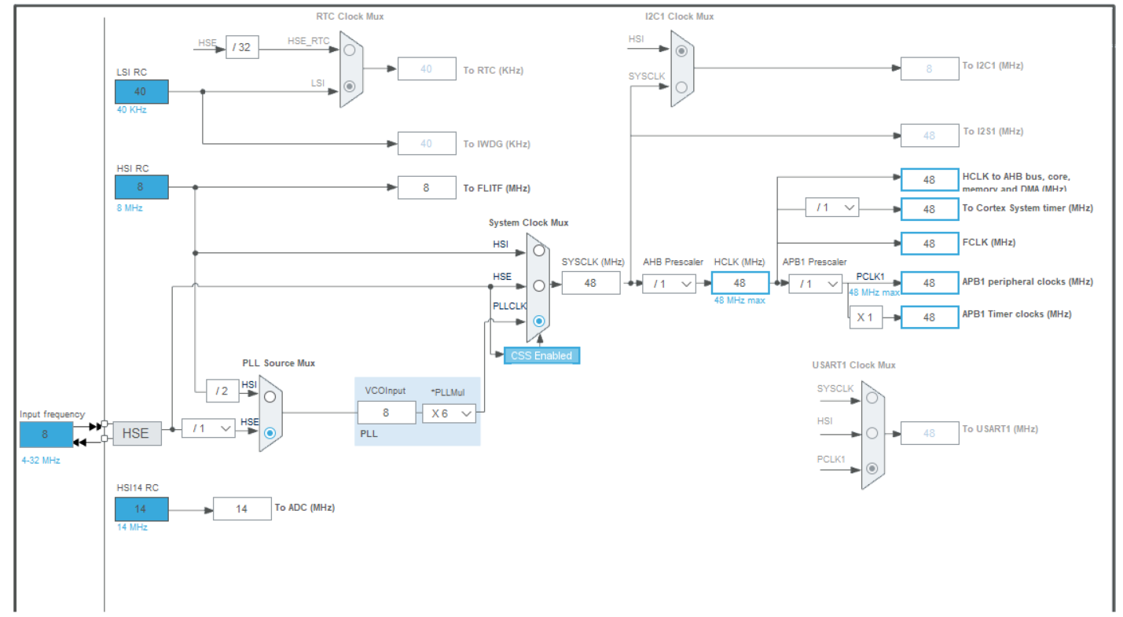Select PLLCLK in the System Clock Mux
This screenshot has height=617, width=1123.
[538, 321]
